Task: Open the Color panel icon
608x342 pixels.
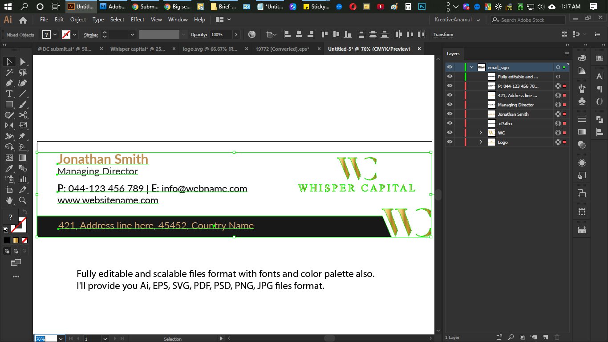Action: (x=582, y=58)
